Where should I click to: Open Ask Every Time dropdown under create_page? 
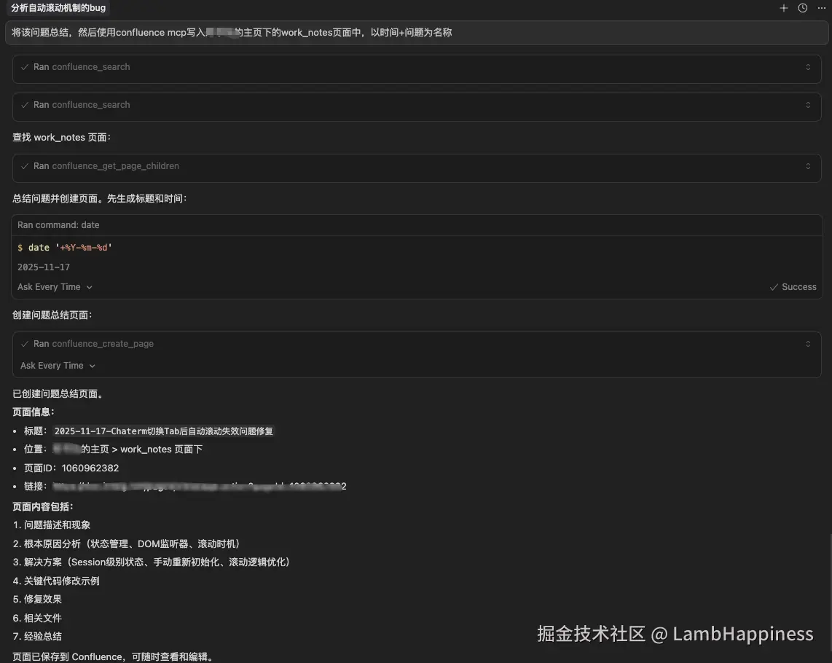pyautogui.click(x=58, y=366)
